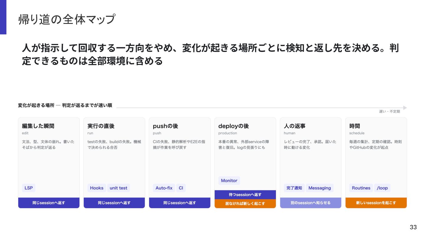Click the LSP tag chip
This screenshot has width=425, height=239.
29,188
